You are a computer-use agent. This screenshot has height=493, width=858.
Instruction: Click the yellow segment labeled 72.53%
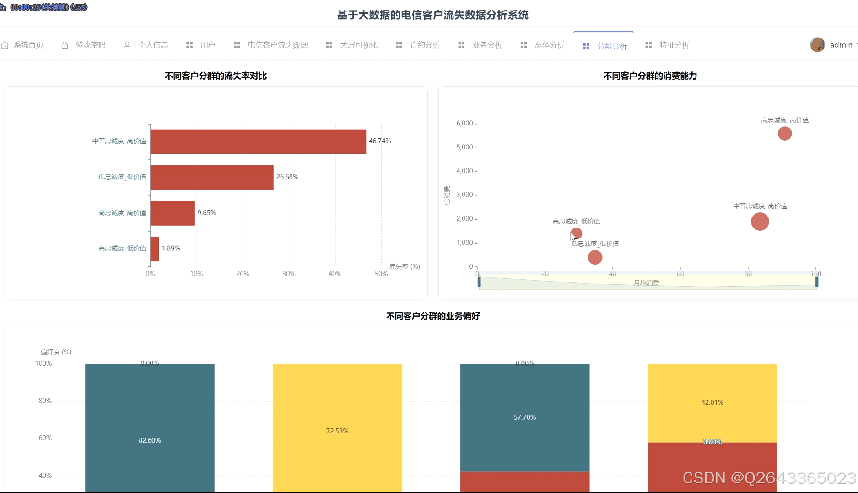pos(337,428)
